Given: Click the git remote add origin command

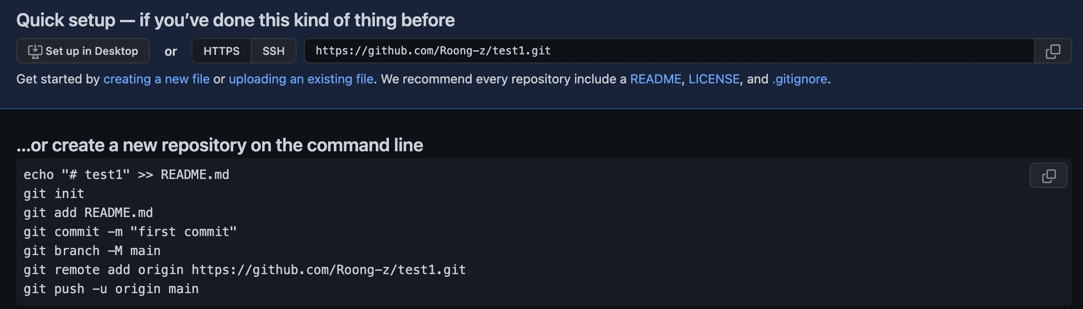Looking at the screenshot, I should (244, 270).
